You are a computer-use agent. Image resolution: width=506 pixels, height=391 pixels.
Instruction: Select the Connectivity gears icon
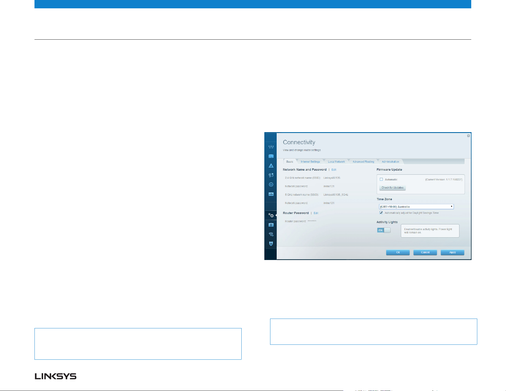pos(271,215)
